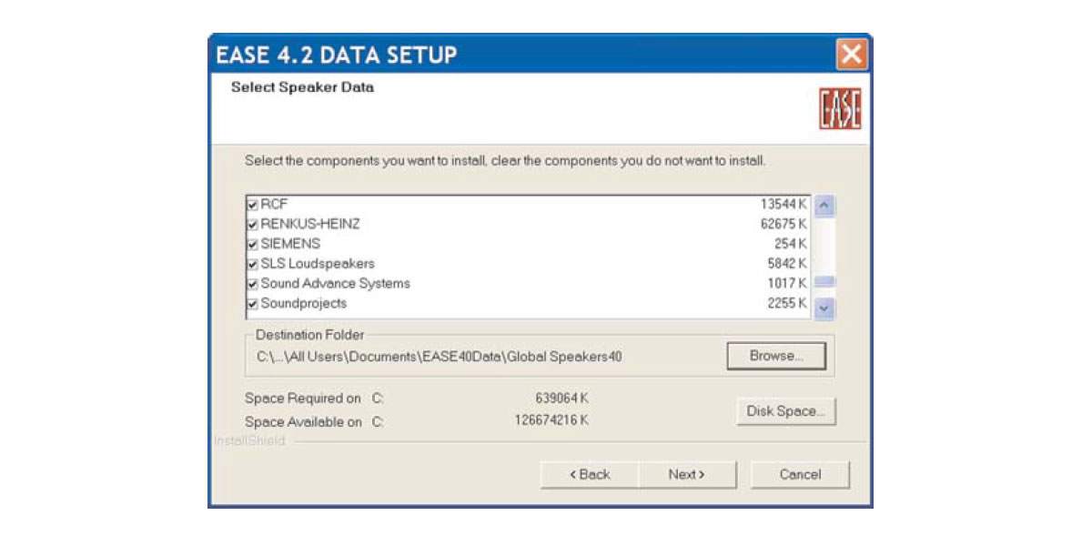Select the Sound Advance Systems label
1092x546 pixels.
tap(335, 284)
